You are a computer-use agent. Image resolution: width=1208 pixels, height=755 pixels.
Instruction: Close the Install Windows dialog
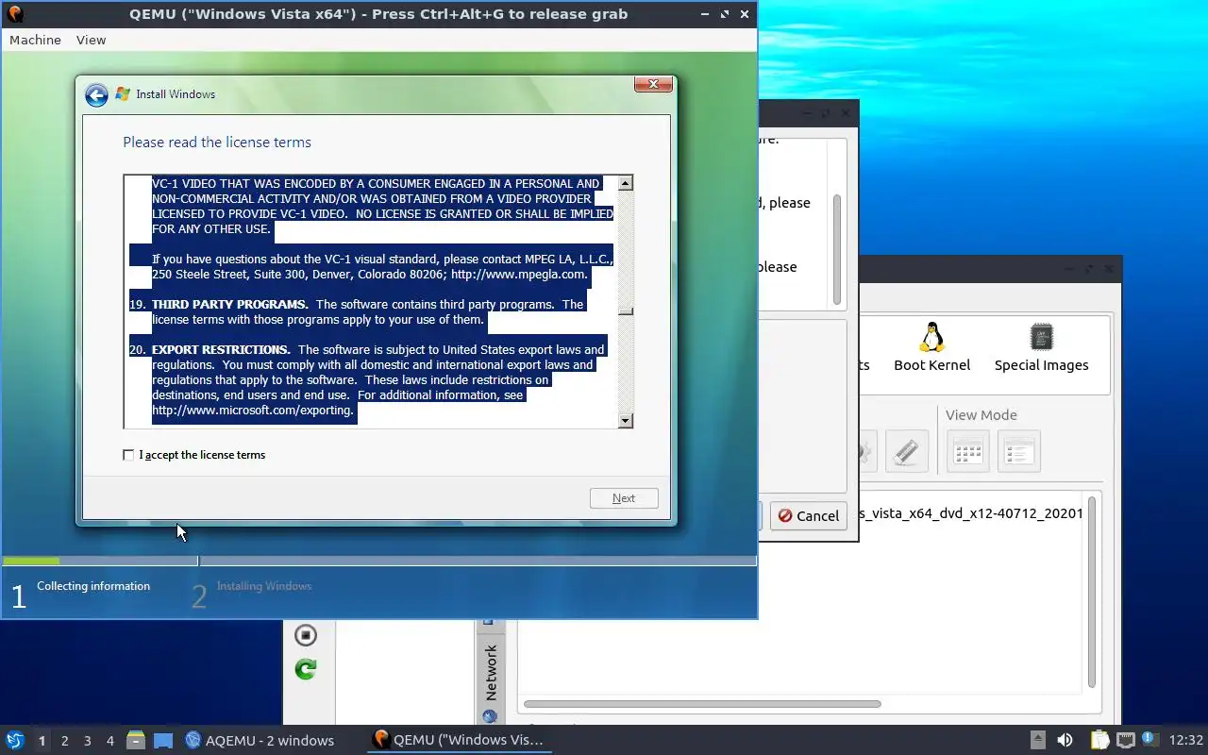(653, 85)
